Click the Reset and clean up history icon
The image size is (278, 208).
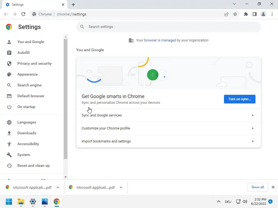click(9, 165)
